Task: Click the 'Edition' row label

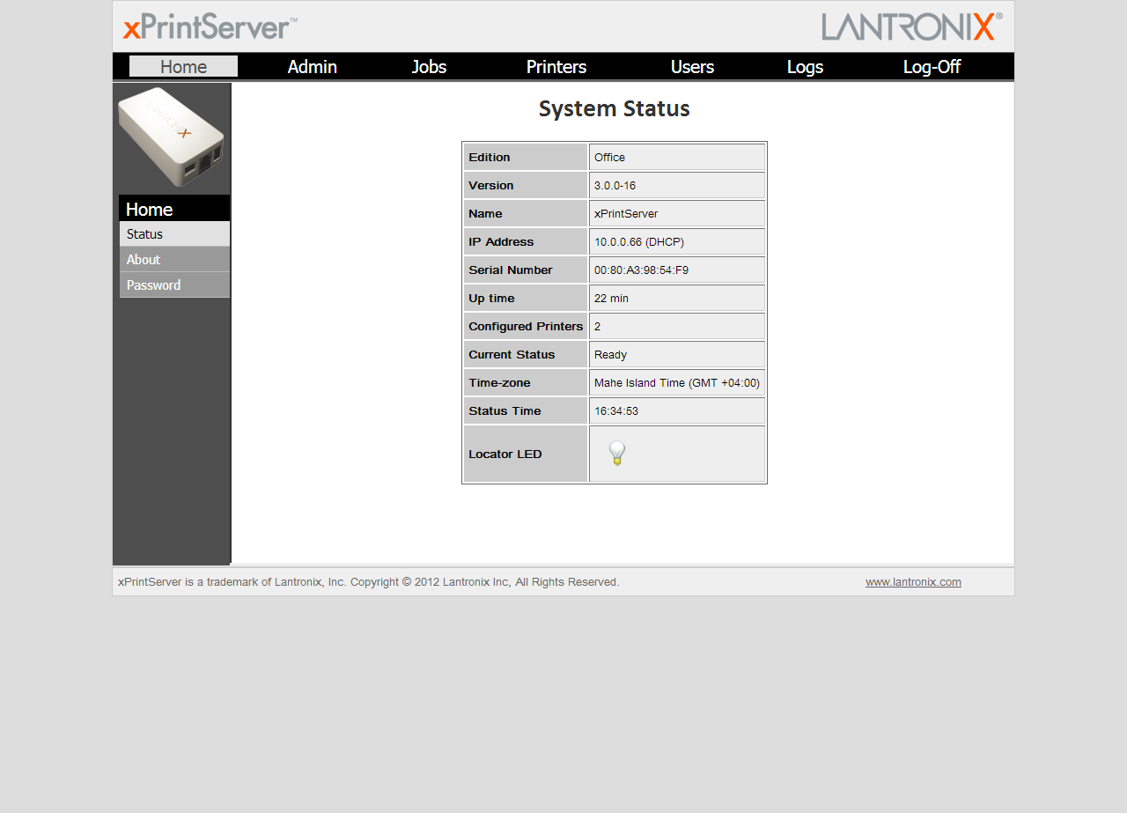Action: tap(490, 158)
